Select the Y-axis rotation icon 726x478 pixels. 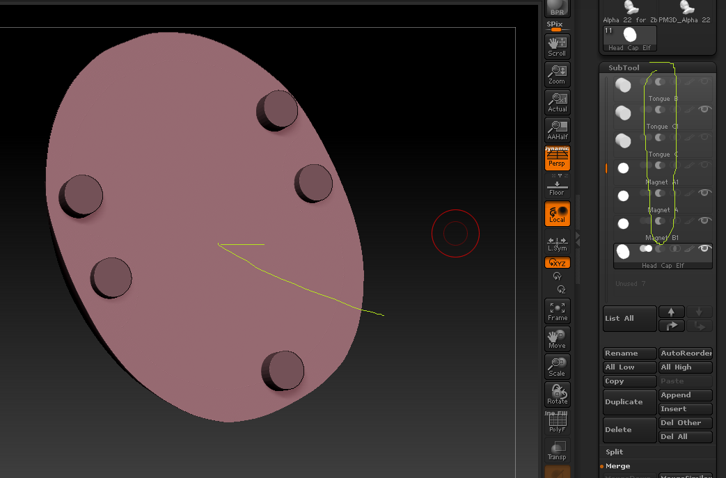pos(557,276)
